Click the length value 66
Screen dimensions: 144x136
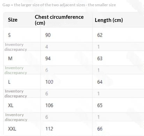[100, 129]
